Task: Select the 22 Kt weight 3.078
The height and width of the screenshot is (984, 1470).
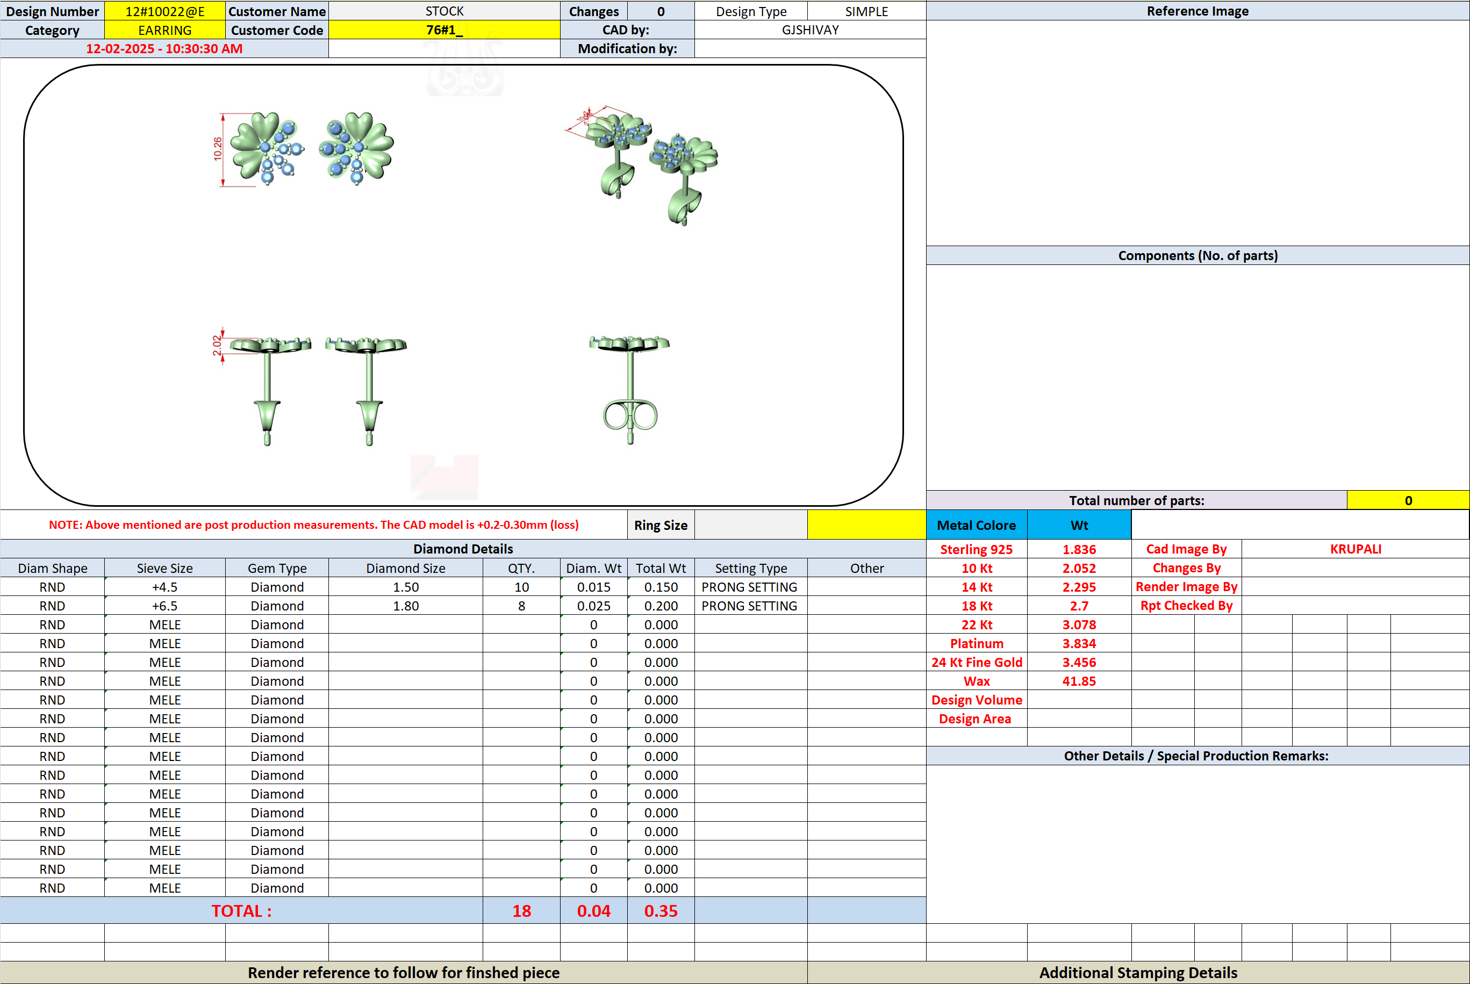Action: point(1079,624)
